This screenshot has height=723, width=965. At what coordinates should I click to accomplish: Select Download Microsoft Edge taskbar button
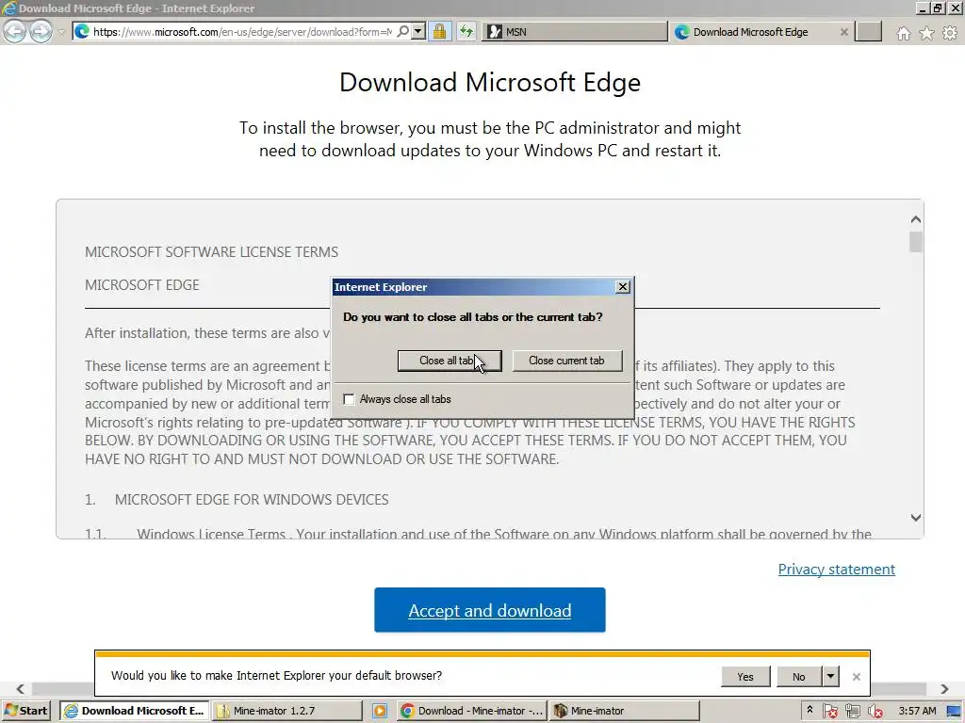click(136, 711)
